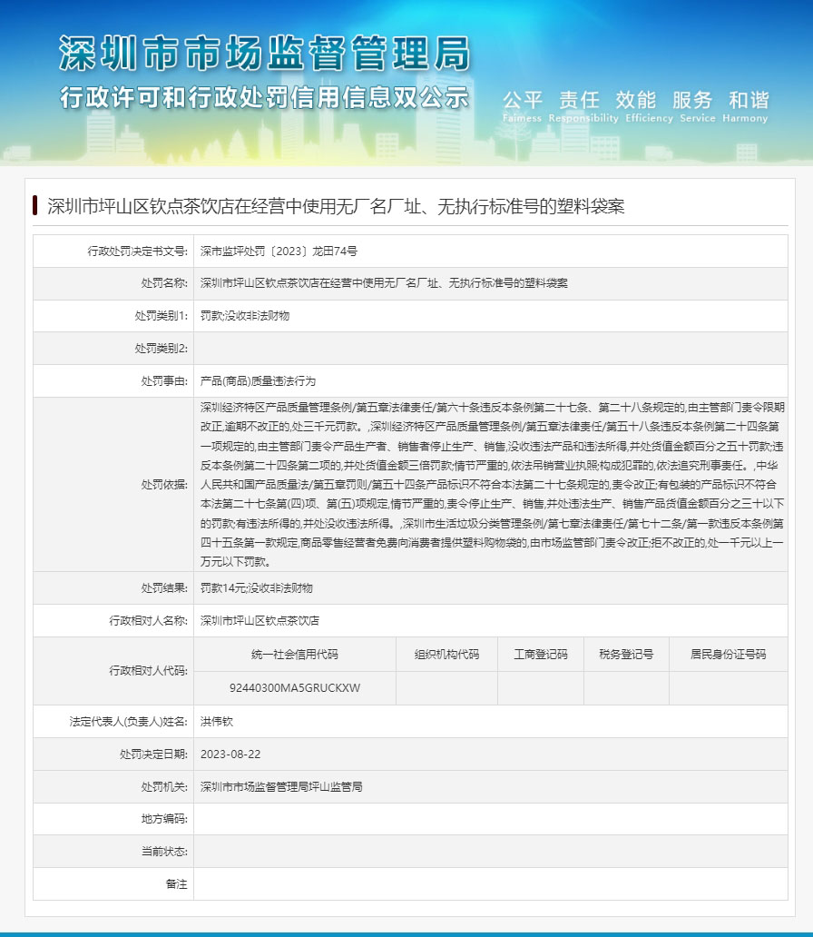This screenshot has height=937, width=813.
Task: Click the "备注" label
Action: point(176,884)
